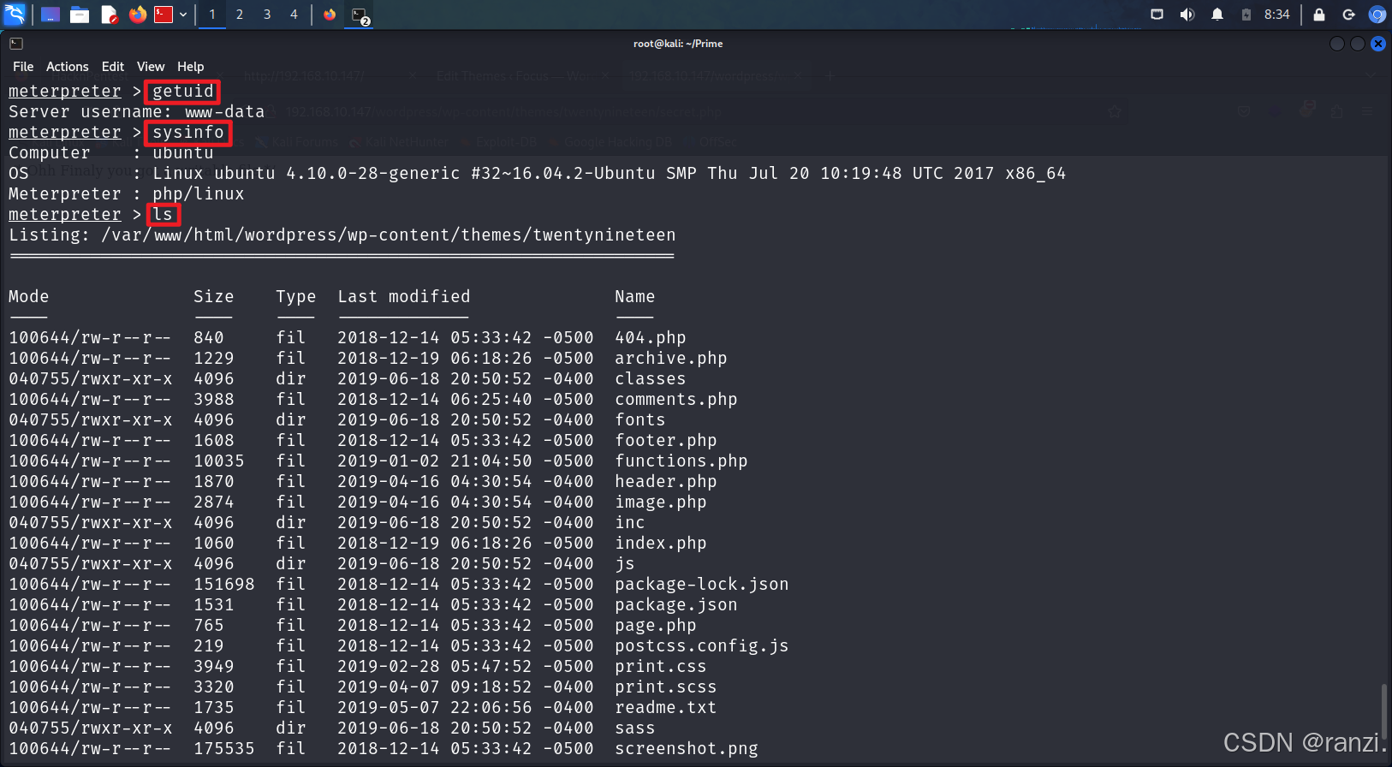Click the comments.php file name
This screenshot has width=1392, height=767.
tap(675, 400)
